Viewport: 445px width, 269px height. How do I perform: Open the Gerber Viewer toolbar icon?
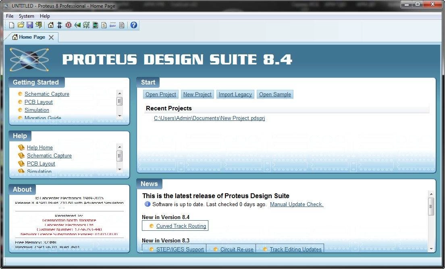(86, 25)
